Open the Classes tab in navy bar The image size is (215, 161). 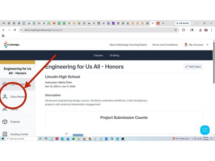[x=98, y=55]
